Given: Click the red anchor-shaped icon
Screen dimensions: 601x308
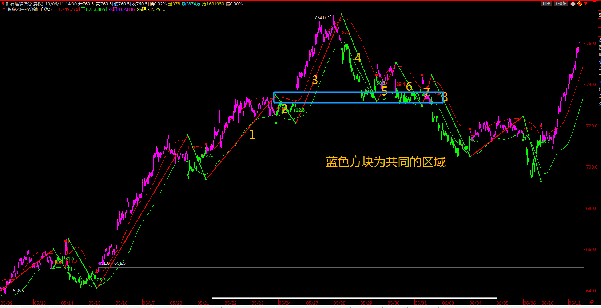Looking at the screenshot, I should pyautogui.click(x=586, y=3).
